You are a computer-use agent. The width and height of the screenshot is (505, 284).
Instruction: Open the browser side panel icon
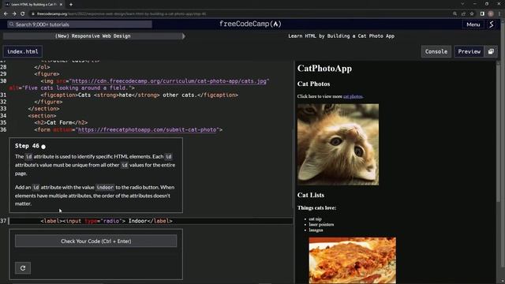(x=482, y=14)
